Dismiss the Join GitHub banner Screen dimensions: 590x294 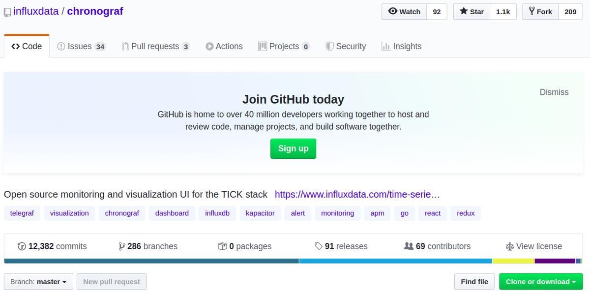pyautogui.click(x=554, y=92)
